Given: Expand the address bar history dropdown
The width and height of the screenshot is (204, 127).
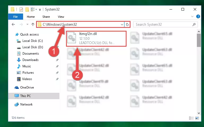Looking at the screenshot, I should 122,24.
